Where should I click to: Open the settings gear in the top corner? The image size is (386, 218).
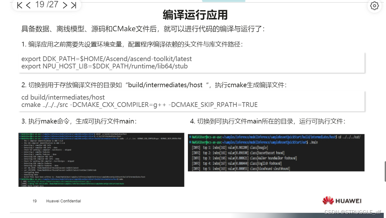click(x=375, y=6)
